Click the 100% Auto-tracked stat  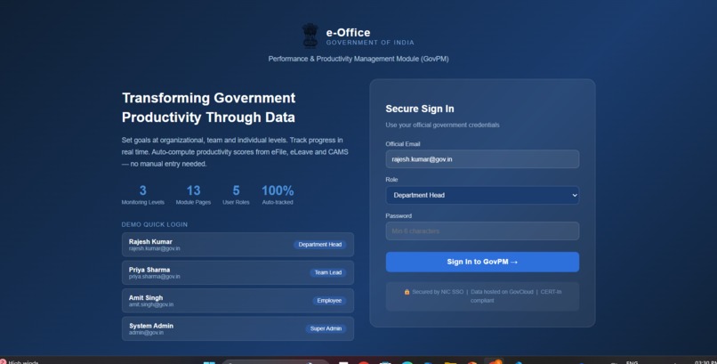[x=278, y=194]
